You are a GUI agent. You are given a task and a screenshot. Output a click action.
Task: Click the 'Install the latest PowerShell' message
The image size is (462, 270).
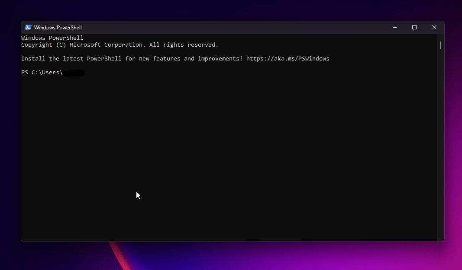[175, 58]
